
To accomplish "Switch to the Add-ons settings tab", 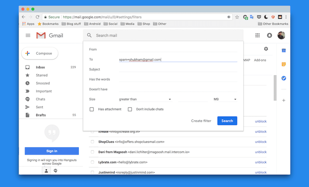I will (260, 60).
